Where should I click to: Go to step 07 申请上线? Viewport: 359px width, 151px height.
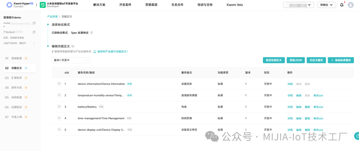tap(20, 117)
